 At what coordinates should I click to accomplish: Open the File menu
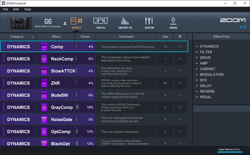tap(5, 9)
